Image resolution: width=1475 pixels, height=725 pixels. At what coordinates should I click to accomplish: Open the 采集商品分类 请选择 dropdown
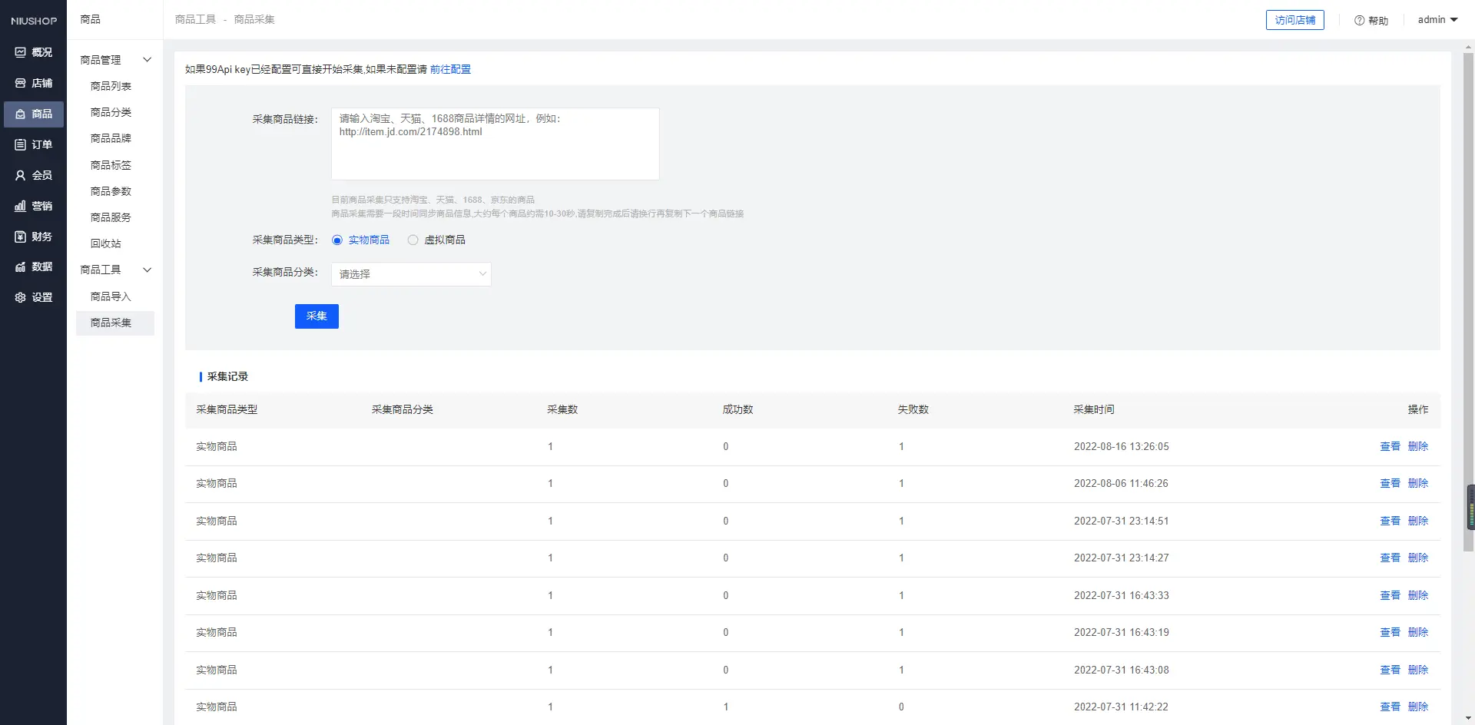coord(411,274)
